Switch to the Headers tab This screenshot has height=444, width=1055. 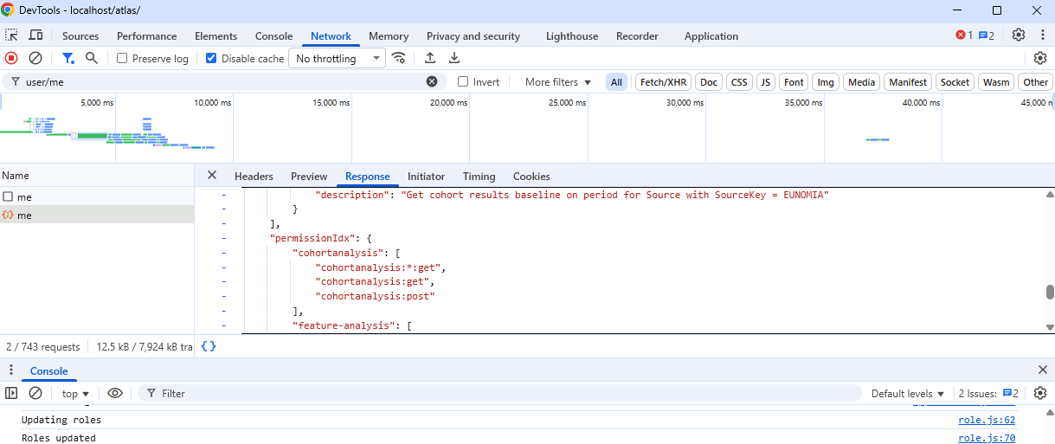pyautogui.click(x=254, y=177)
